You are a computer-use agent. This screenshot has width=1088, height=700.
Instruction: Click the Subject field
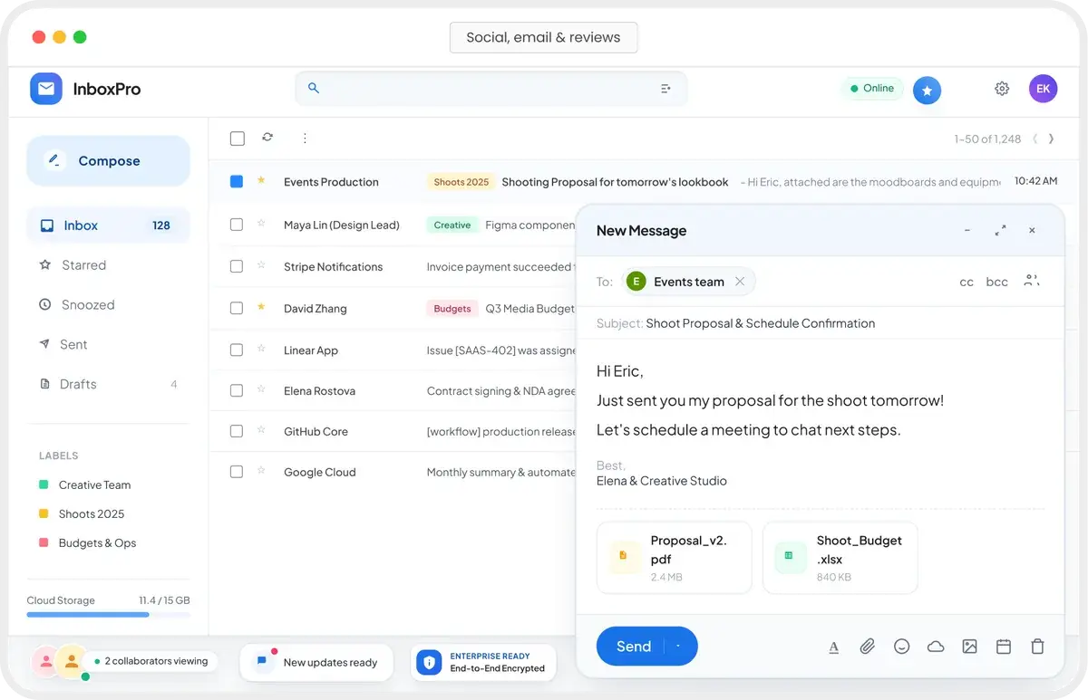point(821,323)
